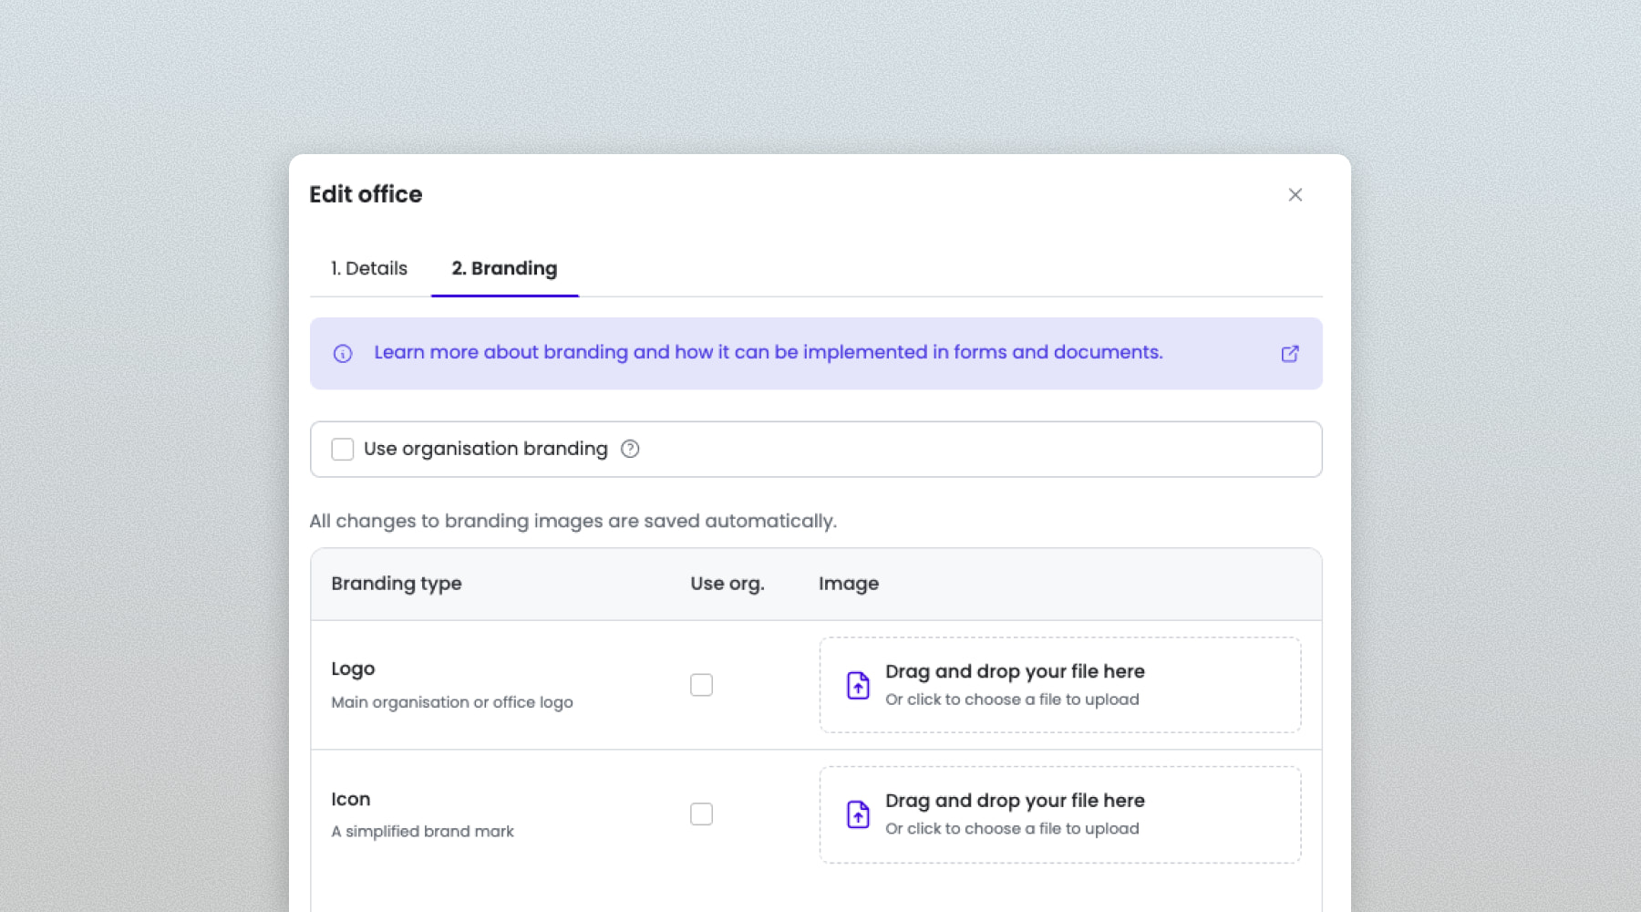Image resolution: width=1641 pixels, height=912 pixels.
Task: Click the upload file icon in Logo row
Action: pyautogui.click(x=858, y=685)
